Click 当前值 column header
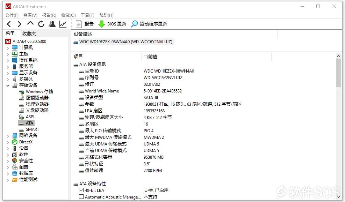 (150, 57)
